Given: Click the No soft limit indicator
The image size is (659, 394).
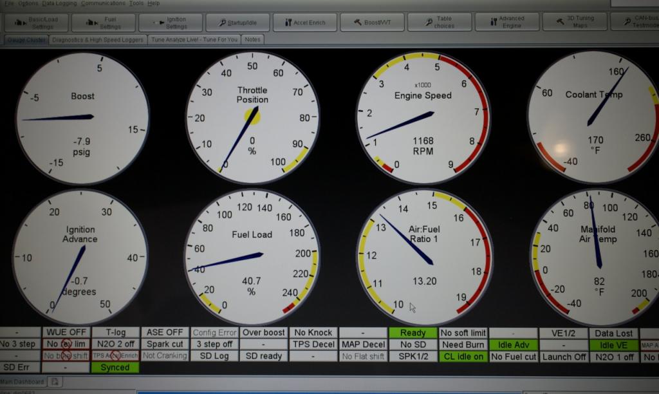Looking at the screenshot, I should tap(463, 333).
